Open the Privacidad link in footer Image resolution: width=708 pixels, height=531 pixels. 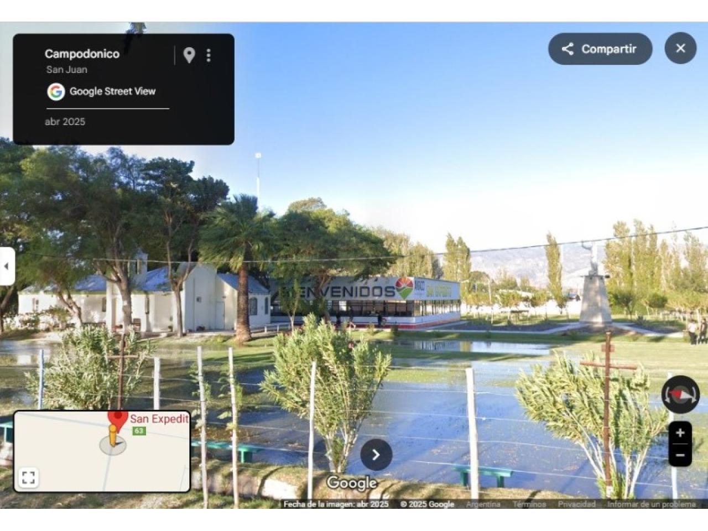(576, 504)
